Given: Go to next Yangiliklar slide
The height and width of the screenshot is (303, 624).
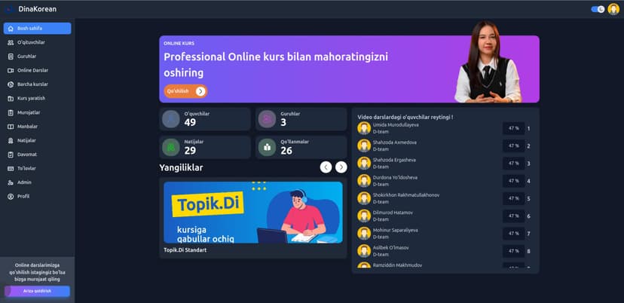Looking at the screenshot, I should point(341,167).
